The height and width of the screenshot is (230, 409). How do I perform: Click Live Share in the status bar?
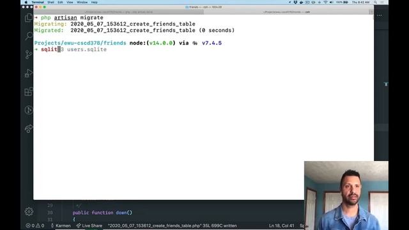89,226
